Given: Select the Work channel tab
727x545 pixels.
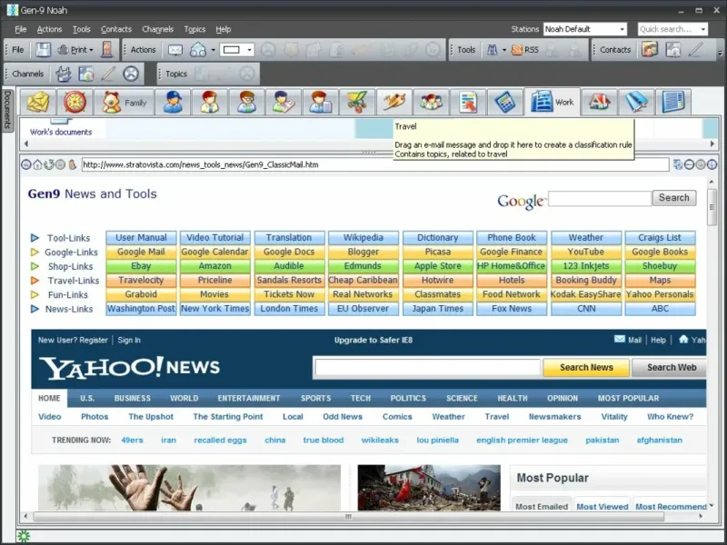Looking at the screenshot, I should [553, 102].
